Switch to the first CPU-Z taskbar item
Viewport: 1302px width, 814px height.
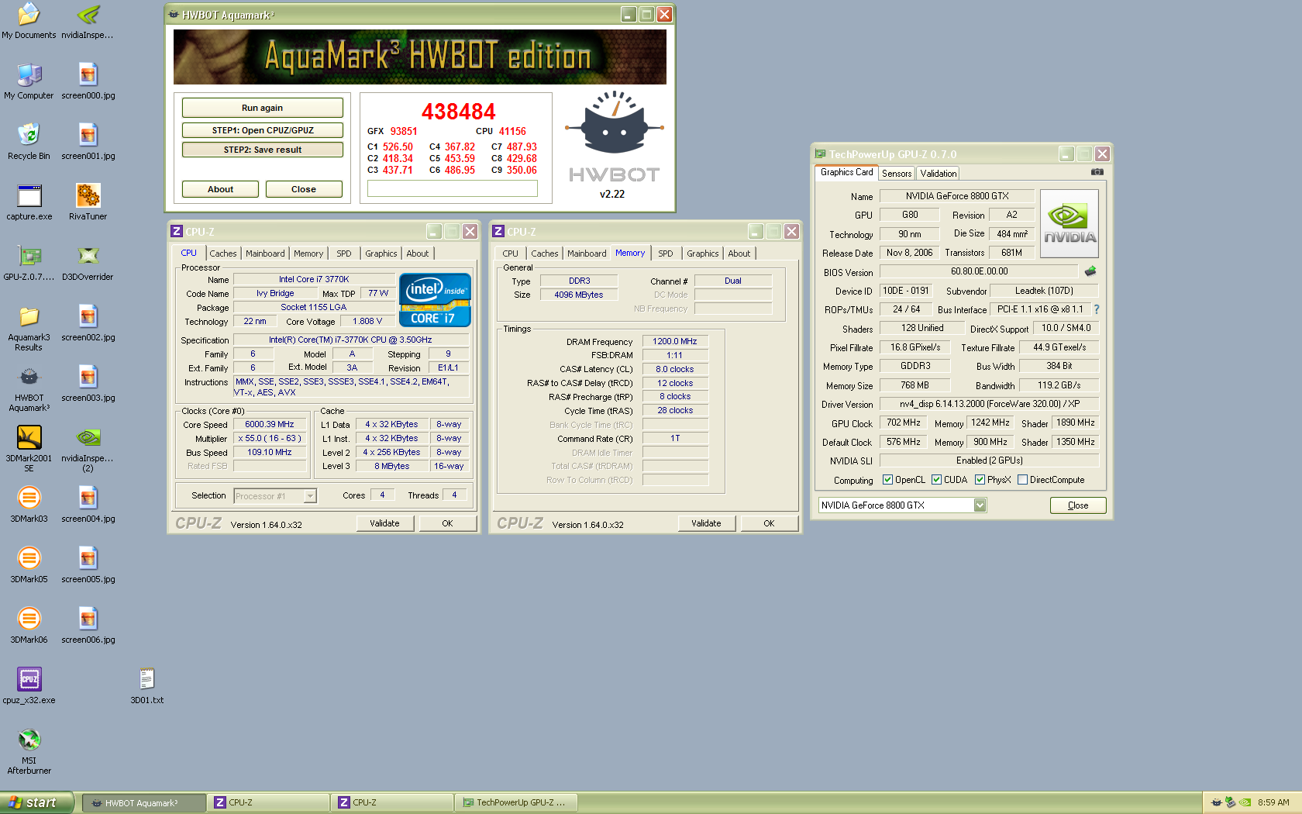point(268,802)
